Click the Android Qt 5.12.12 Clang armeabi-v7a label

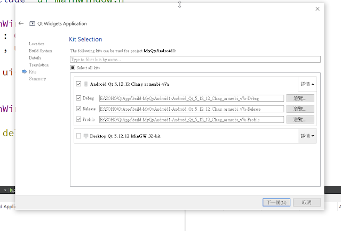(x=130, y=84)
